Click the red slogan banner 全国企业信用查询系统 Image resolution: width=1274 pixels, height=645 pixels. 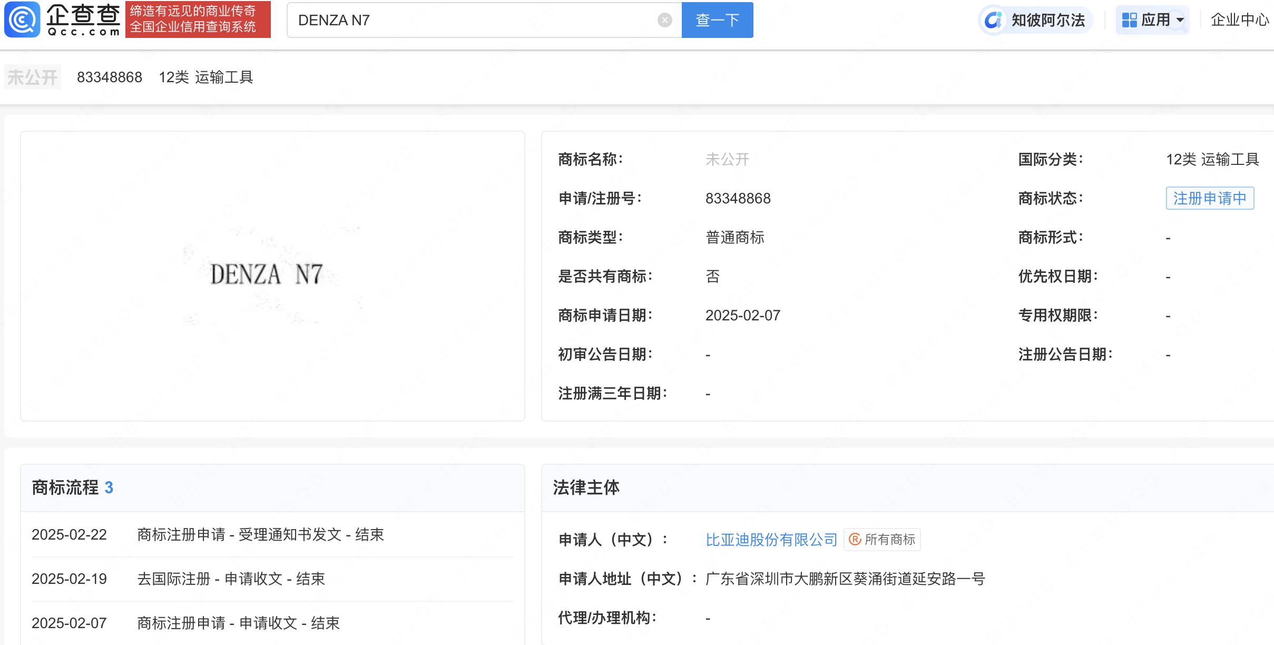coord(198,19)
